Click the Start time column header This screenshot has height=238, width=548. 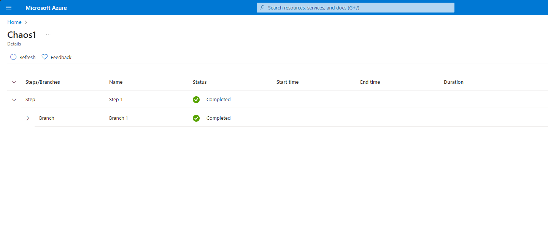pos(287,82)
